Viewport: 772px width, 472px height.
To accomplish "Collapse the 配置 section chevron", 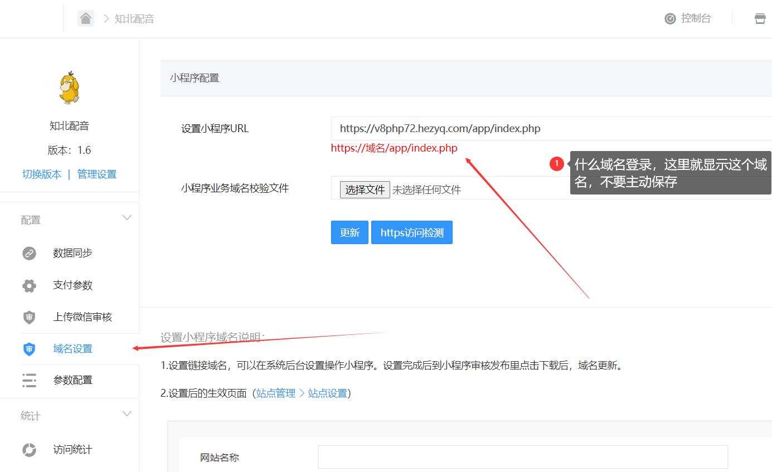I will [127, 218].
